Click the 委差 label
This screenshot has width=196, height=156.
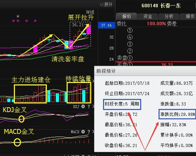point(172,24)
